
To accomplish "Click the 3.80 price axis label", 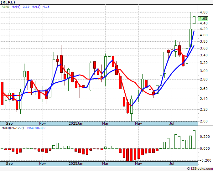I will pos(204,41).
